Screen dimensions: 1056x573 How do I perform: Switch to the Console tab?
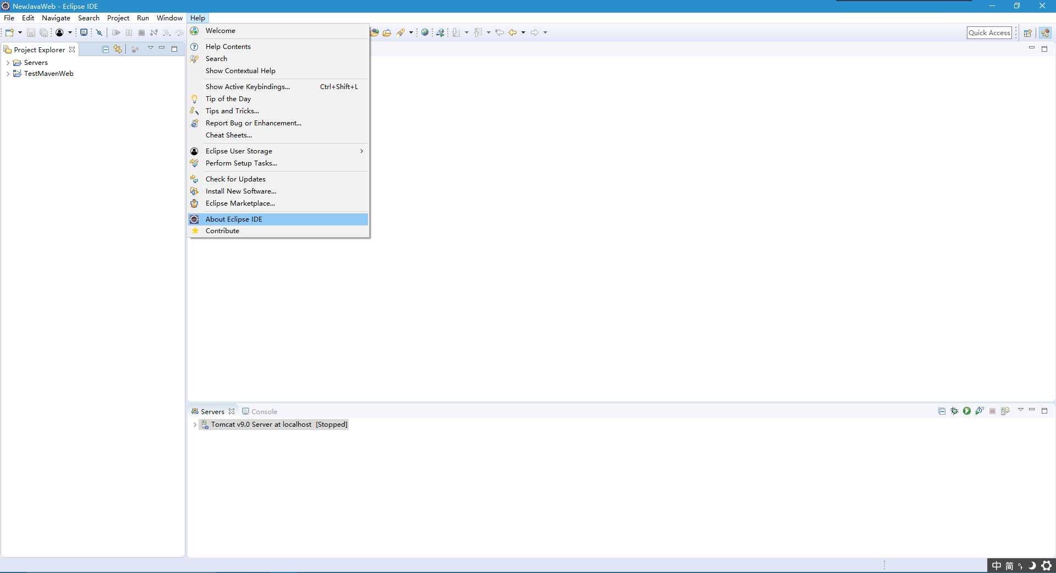click(x=260, y=411)
